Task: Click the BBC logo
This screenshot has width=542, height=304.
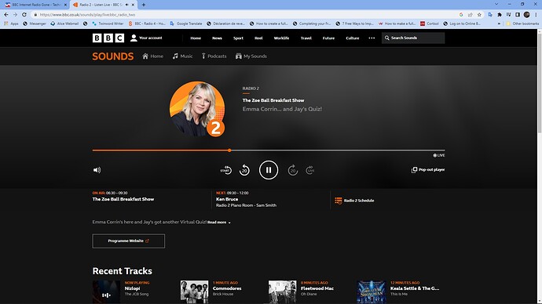Action: 108,38
